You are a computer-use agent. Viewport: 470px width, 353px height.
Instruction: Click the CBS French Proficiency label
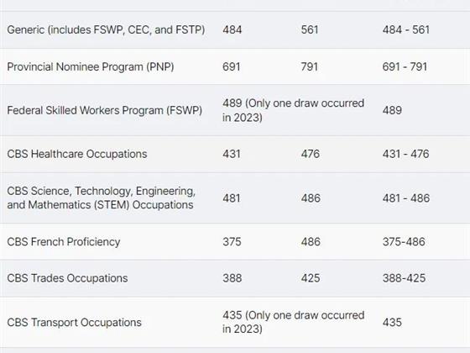coord(64,242)
